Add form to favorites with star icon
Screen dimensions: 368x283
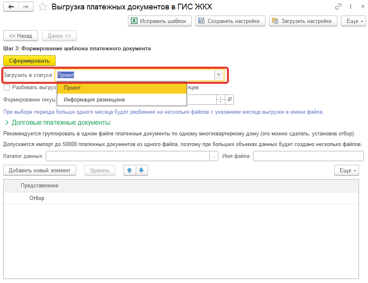coord(42,7)
